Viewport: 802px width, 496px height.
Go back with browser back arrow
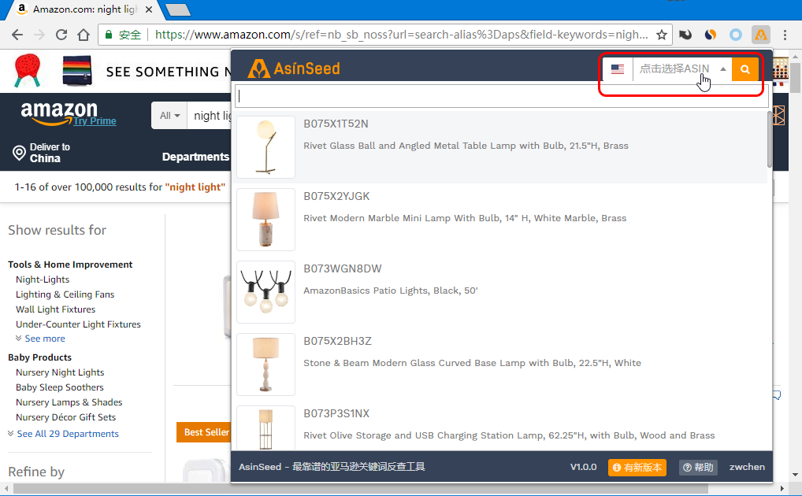click(x=17, y=35)
